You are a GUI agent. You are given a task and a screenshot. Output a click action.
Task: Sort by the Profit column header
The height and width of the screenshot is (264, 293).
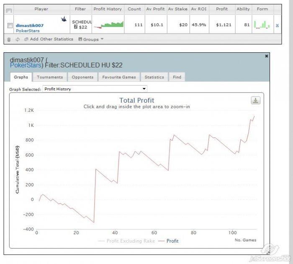(x=222, y=9)
